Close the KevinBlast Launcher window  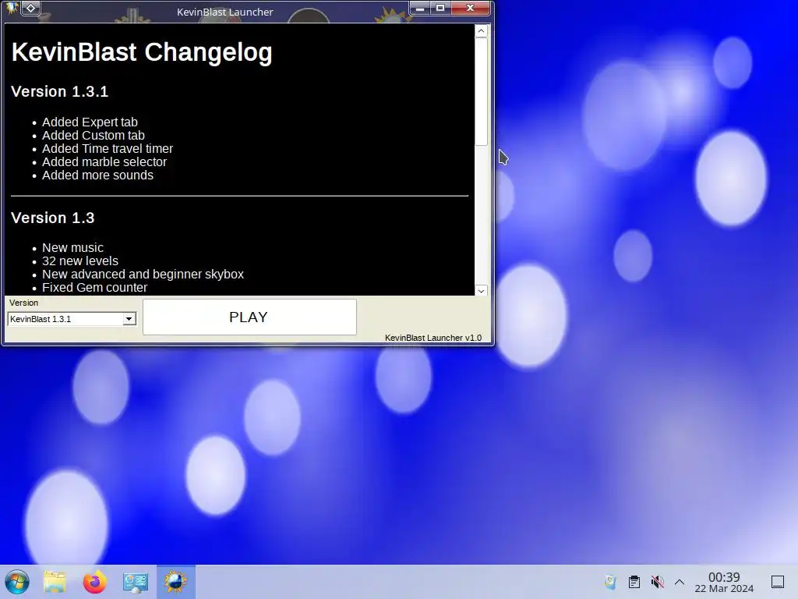click(470, 8)
